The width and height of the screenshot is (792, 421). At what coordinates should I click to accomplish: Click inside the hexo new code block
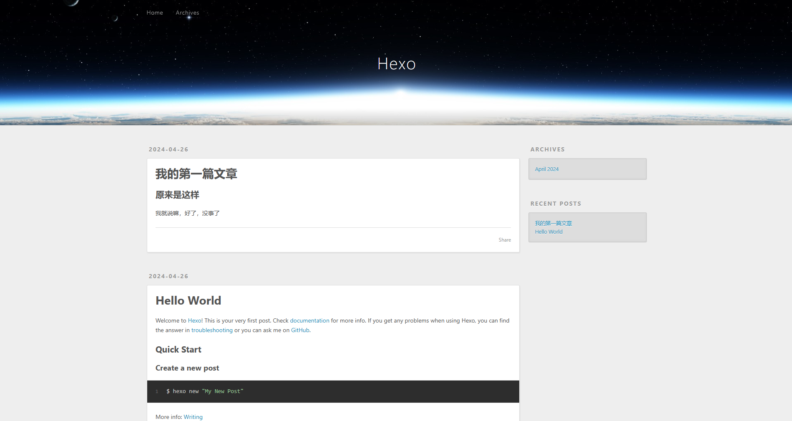click(333, 391)
